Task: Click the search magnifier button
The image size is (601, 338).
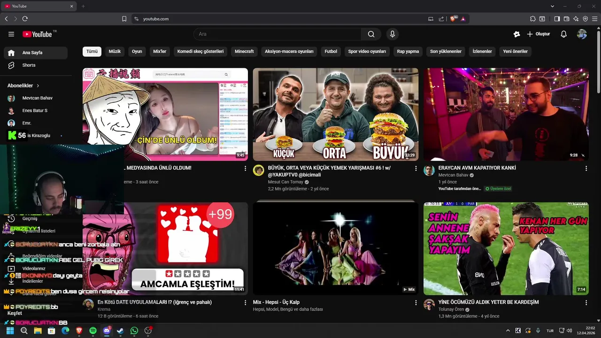Action: (x=371, y=34)
